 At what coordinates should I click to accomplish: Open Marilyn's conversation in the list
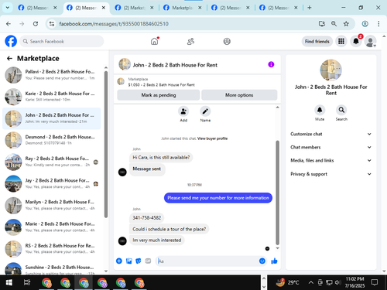point(52,205)
